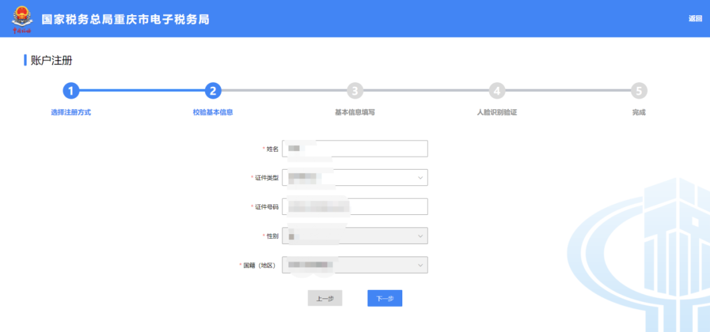
Task: Click the 下一步 button
Action: point(385,298)
